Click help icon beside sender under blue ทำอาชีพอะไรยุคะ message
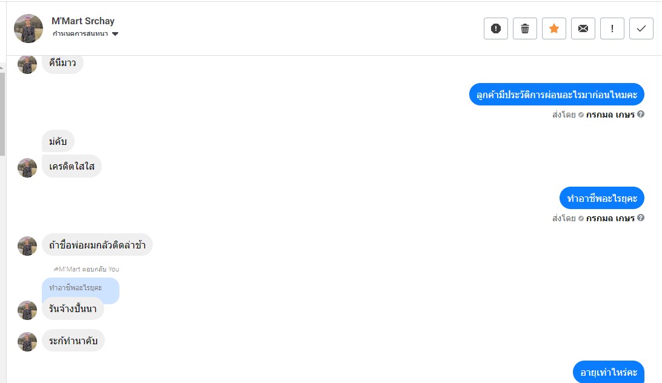The height and width of the screenshot is (383, 662). (x=641, y=218)
